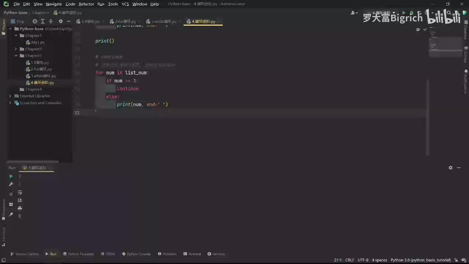This screenshot has width=469, height=264.
Task: Click Scroll to End icon in Run panel
Action: 20,200
